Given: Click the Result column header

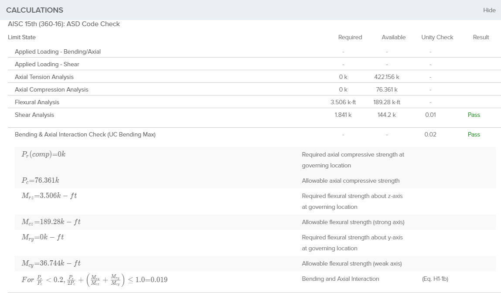Looking at the screenshot, I should [481, 37].
